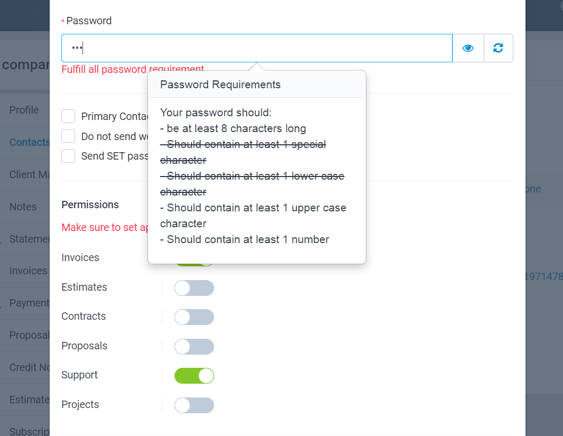Click the Fulfill all password requirement message
The width and height of the screenshot is (563, 436).
(132, 69)
